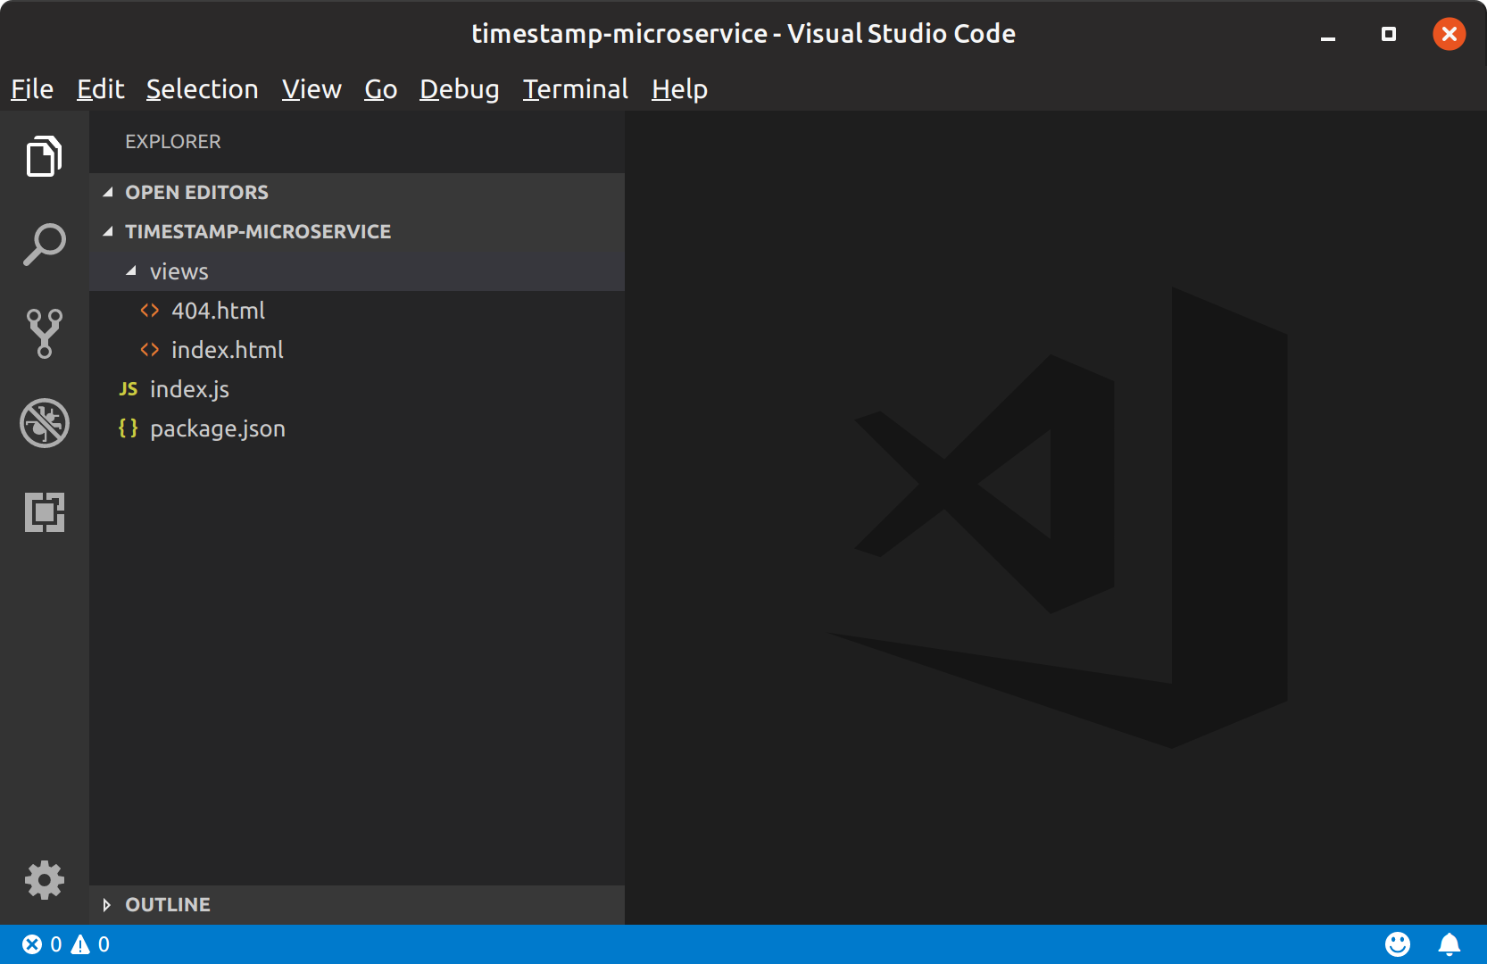Expand the Outline section
The image size is (1487, 964).
(167, 905)
